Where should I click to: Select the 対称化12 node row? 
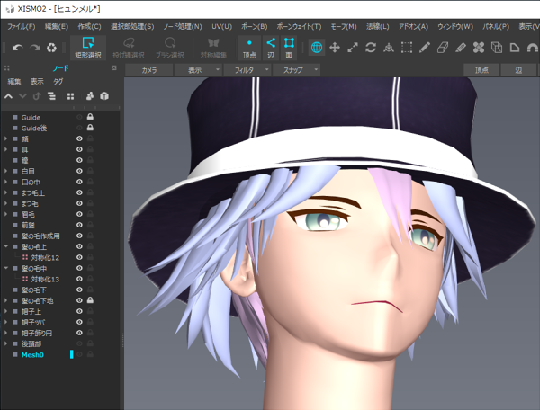(x=60, y=257)
